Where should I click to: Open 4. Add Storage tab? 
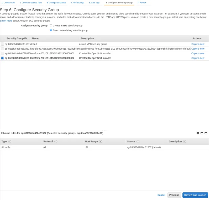coord(77,3)
